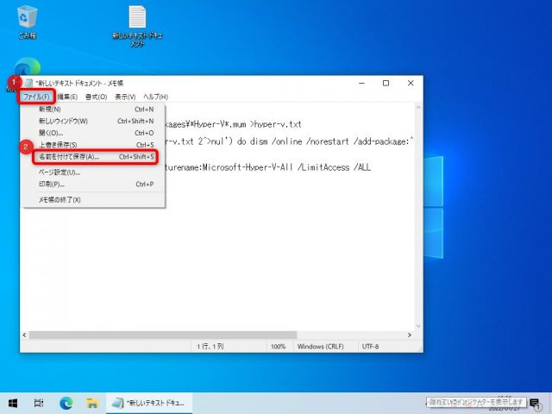Screen dimensions: 552x414
Task: Open the notification center icon
Action: pos(536,403)
